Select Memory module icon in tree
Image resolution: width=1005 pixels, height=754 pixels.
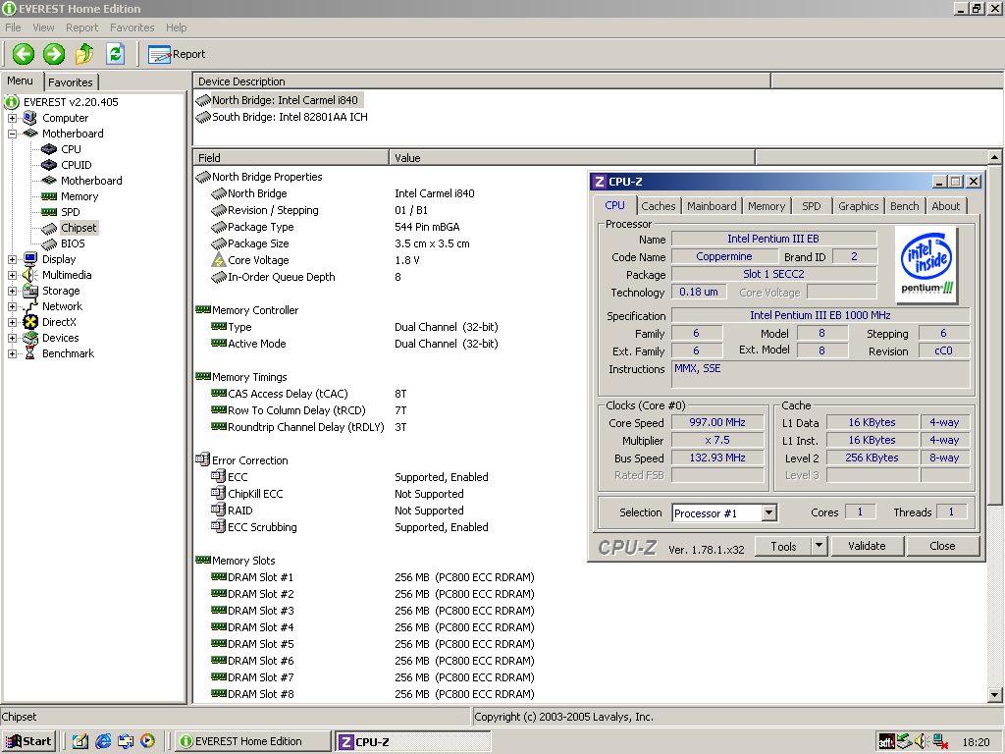point(49,196)
